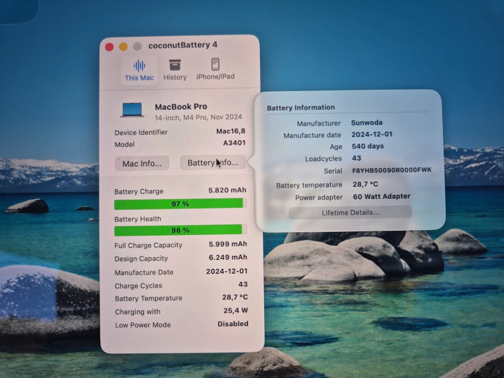Click the 6.249 mAh design capacity value
504x378 pixels.
tap(228, 257)
